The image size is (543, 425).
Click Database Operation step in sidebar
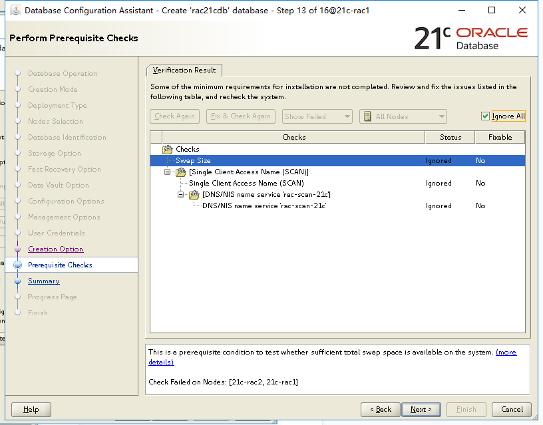click(x=63, y=73)
